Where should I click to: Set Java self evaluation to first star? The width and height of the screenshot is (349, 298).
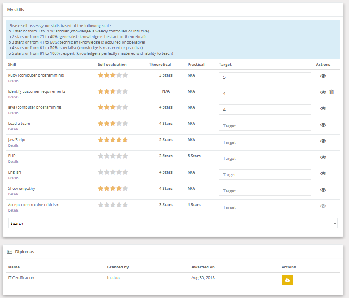[x=101, y=107]
